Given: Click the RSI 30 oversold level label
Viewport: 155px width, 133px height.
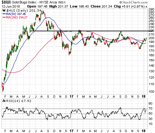Looking at the screenshot, I should tap(150, 119).
